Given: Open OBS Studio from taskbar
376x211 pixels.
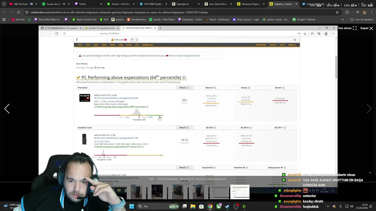Looking at the screenshot, I should click(236, 206).
